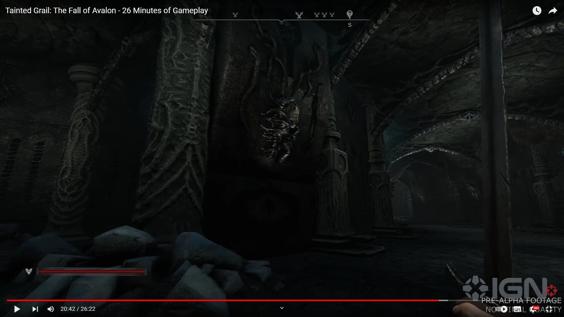Exit full screen mode
The height and width of the screenshot is (317, 564).
point(549,309)
